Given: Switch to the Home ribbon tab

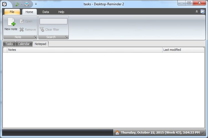Looking at the screenshot, I should coord(29,12).
